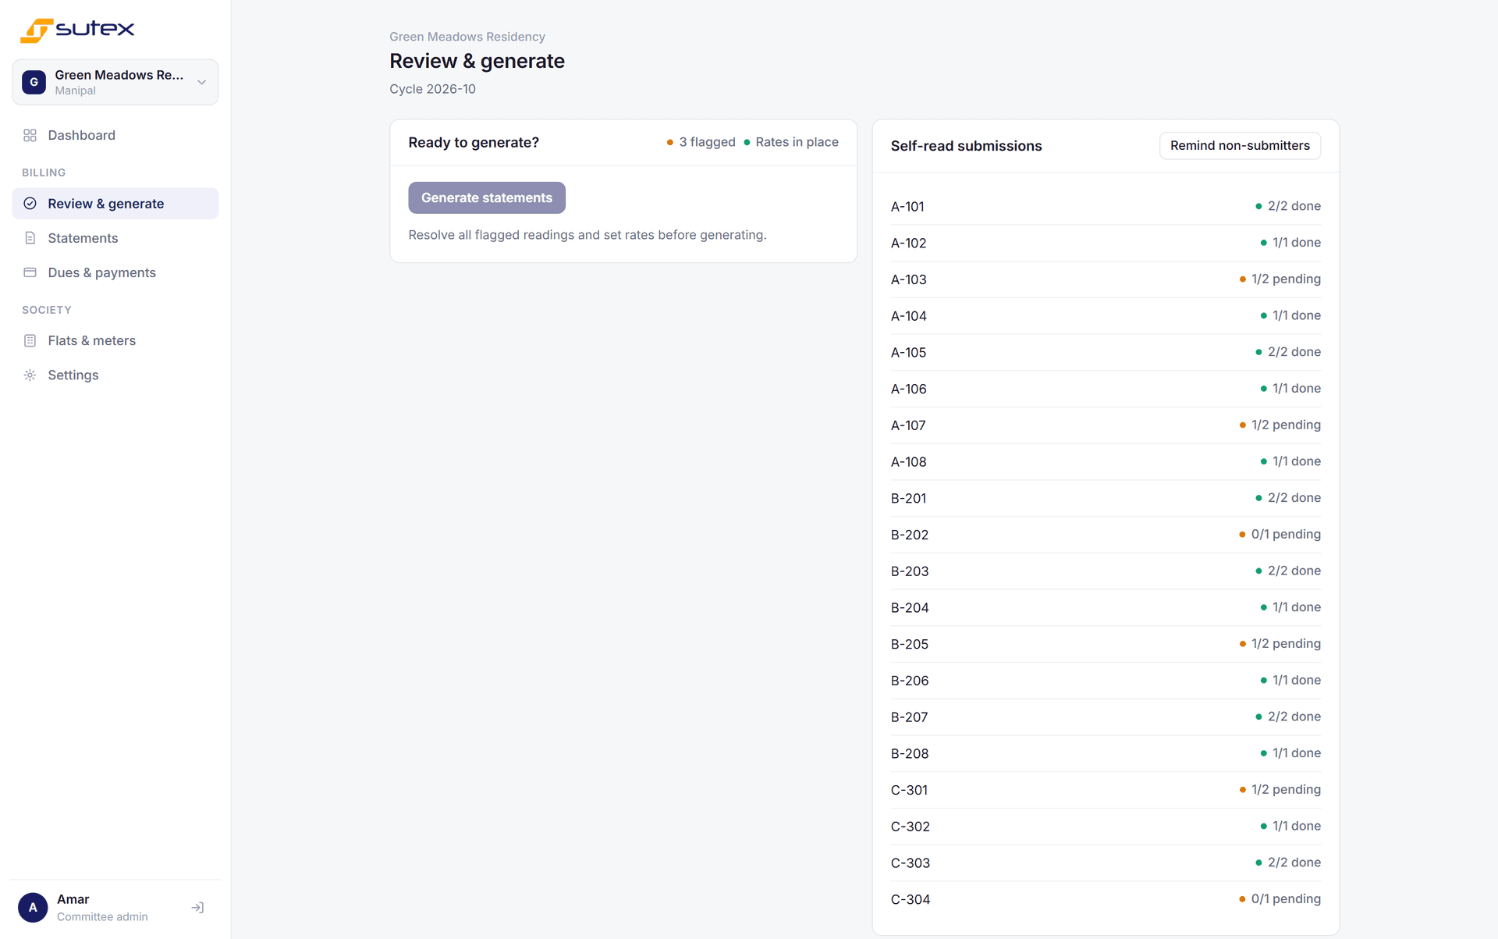The image size is (1498, 939).
Task: Click Remind non-submitters button
Action: coord(1240,145)
